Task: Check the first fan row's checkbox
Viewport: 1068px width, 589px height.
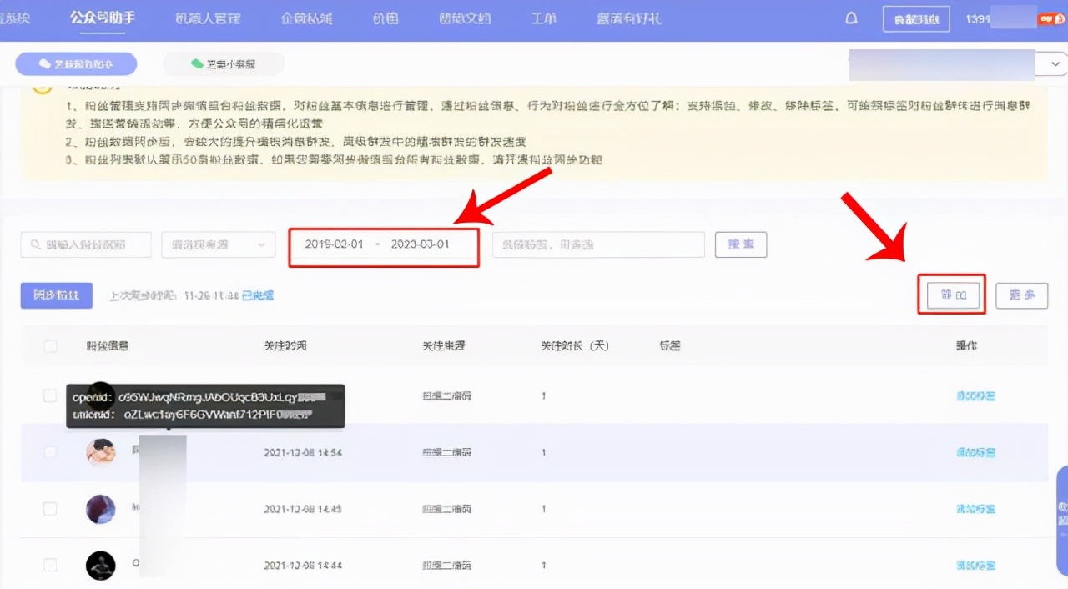Action: [x=50, y=395]
